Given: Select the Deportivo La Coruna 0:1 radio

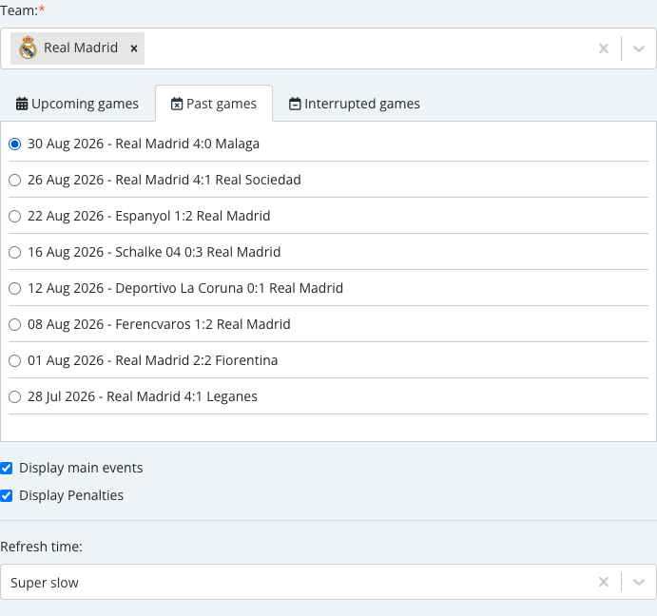Looking at the screenshot, I should click(14, 288).
